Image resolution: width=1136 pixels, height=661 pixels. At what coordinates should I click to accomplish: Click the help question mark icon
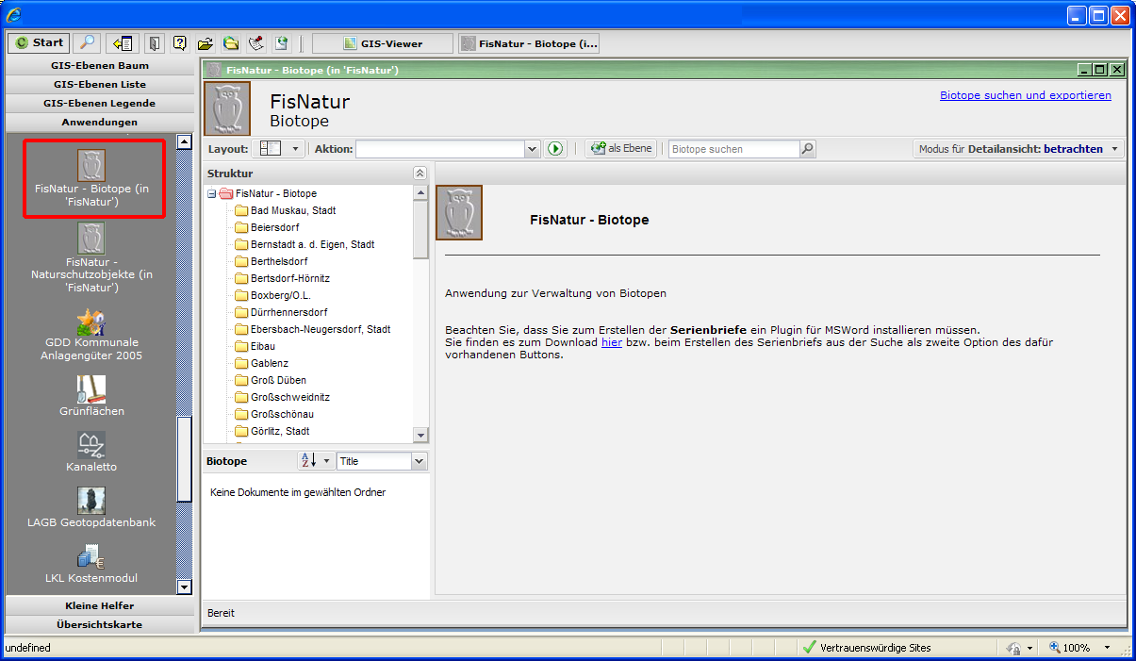[x=179, y=42]
